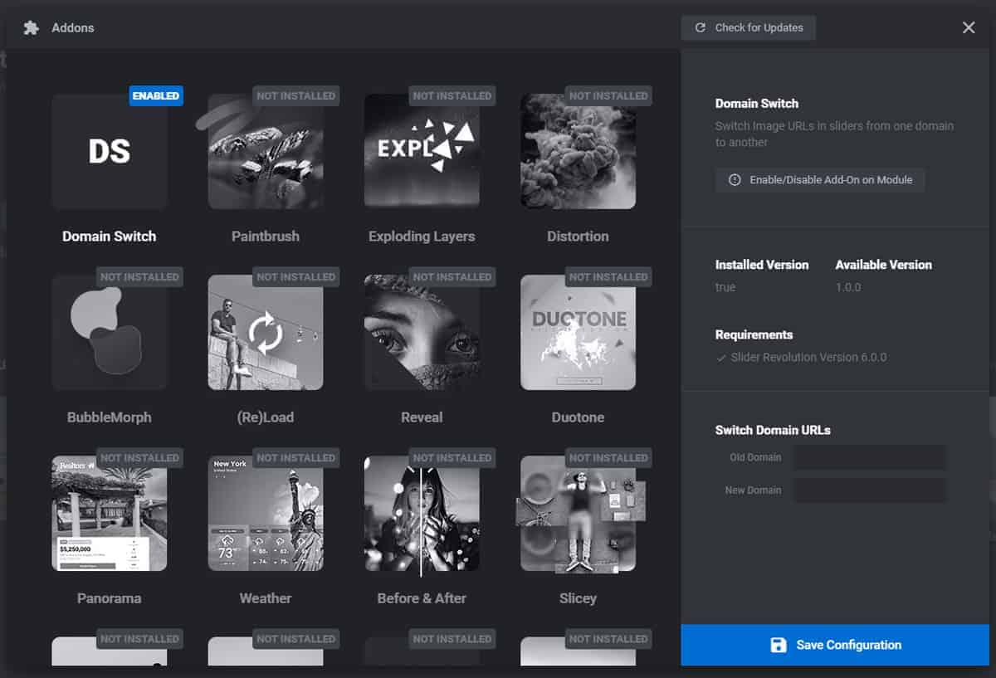This screenshot has width=996, height=678.
Task: Click the Slicey label text
Action: coord(578,598)
